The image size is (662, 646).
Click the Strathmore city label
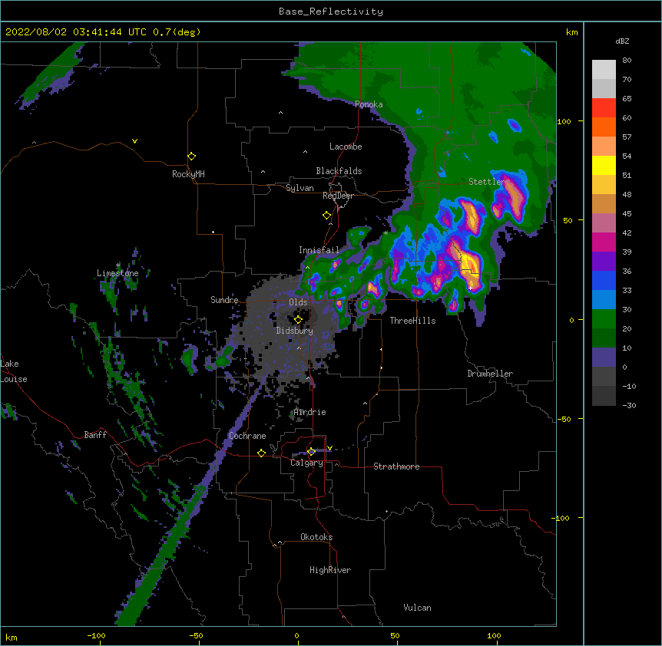click(x=396, y=466)
